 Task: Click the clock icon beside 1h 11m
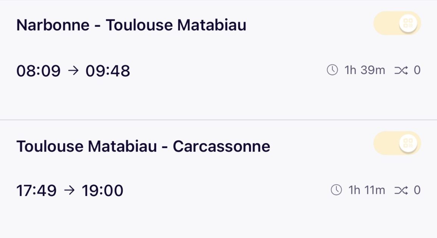(336, 190)
